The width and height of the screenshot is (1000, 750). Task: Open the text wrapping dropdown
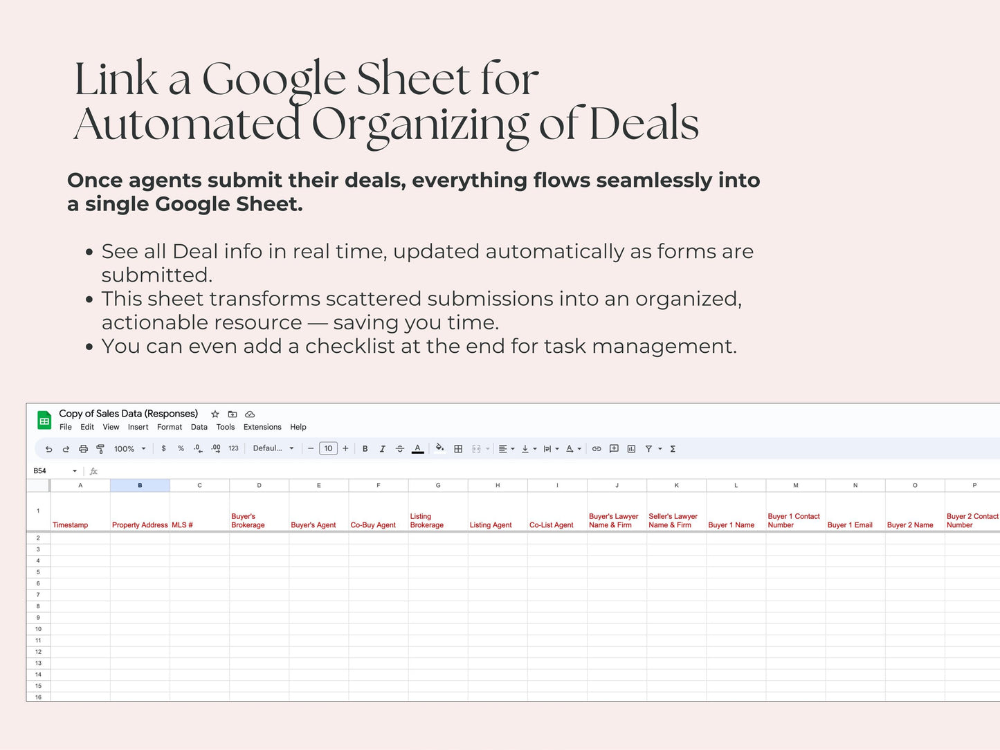coord(551,449)
